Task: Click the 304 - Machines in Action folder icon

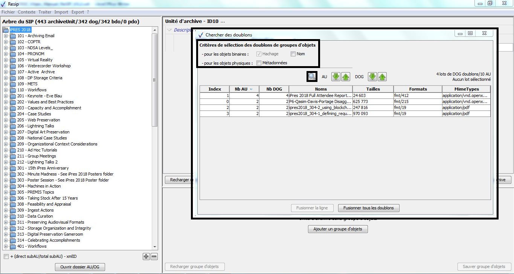Action: [13, 186]
